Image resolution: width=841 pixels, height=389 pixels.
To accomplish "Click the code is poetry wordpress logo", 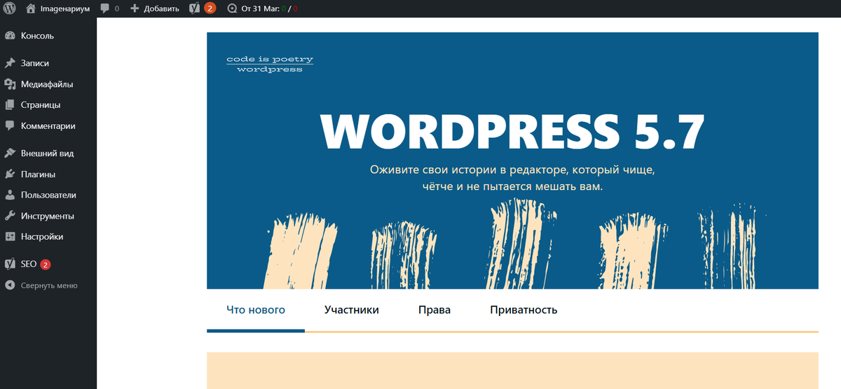I will (270, 64).
